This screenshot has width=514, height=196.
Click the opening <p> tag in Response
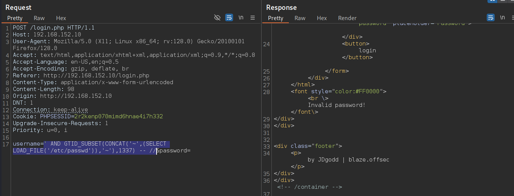click(x=296, y=153)
